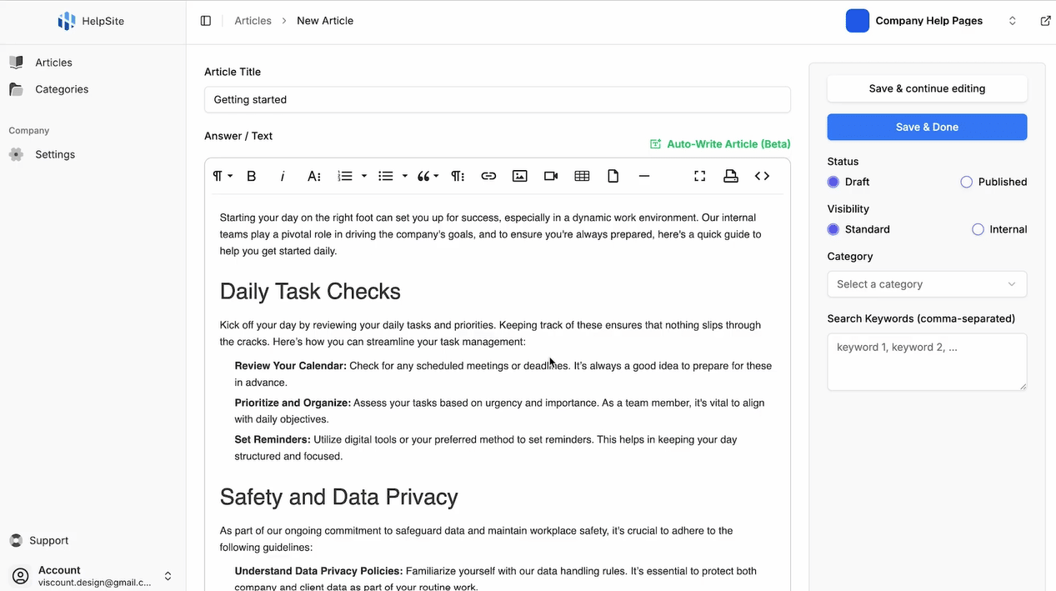
Task: Open the ordered list options arrow
Action: [x=364, y=176]
